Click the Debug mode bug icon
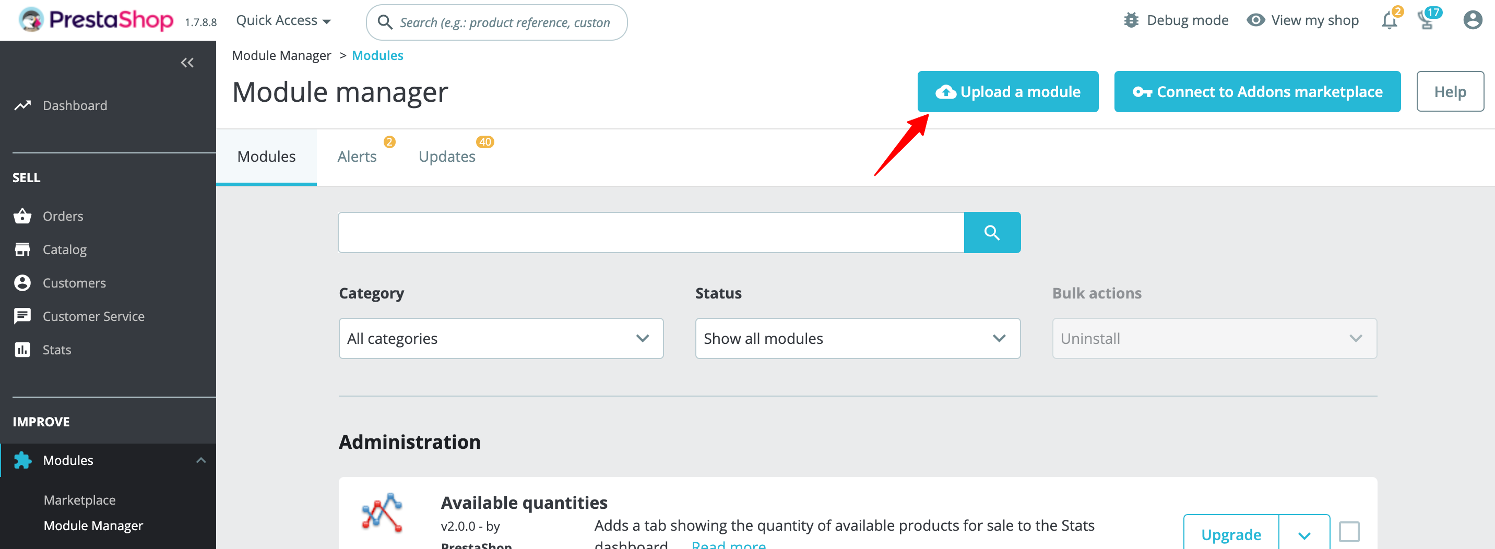 pos(1131,20)
